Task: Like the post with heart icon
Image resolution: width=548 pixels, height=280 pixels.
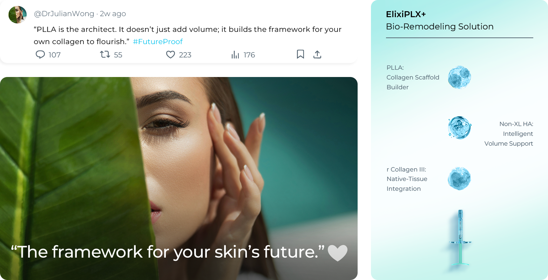Action: (170, 55)
